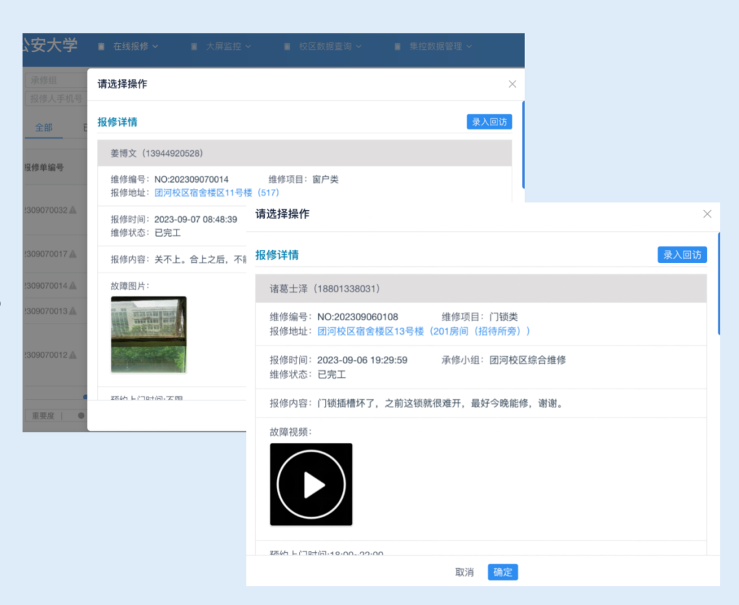Click the dot beside the 重要度 label
739x605 pixels.
coord(81,415)
